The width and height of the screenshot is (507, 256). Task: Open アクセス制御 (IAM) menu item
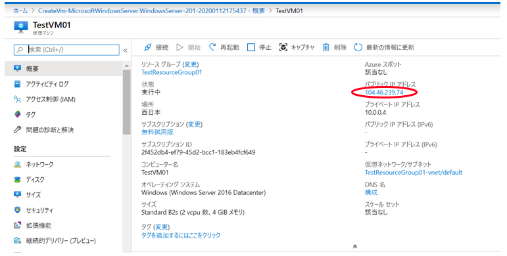coord(63,99)
